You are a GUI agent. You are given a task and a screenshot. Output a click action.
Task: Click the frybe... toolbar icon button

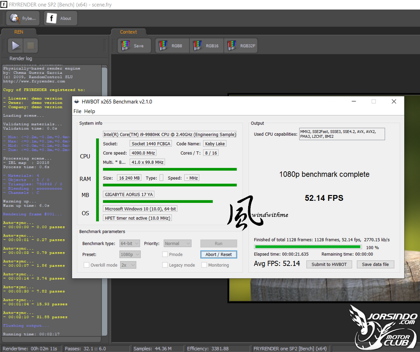coord(23,18)
